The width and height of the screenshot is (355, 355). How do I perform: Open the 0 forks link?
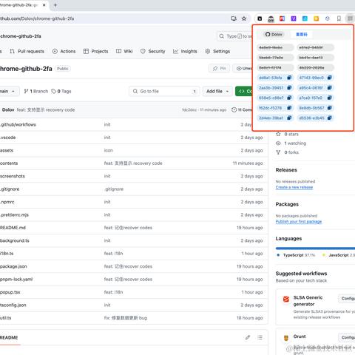click(x=288, y=152)
